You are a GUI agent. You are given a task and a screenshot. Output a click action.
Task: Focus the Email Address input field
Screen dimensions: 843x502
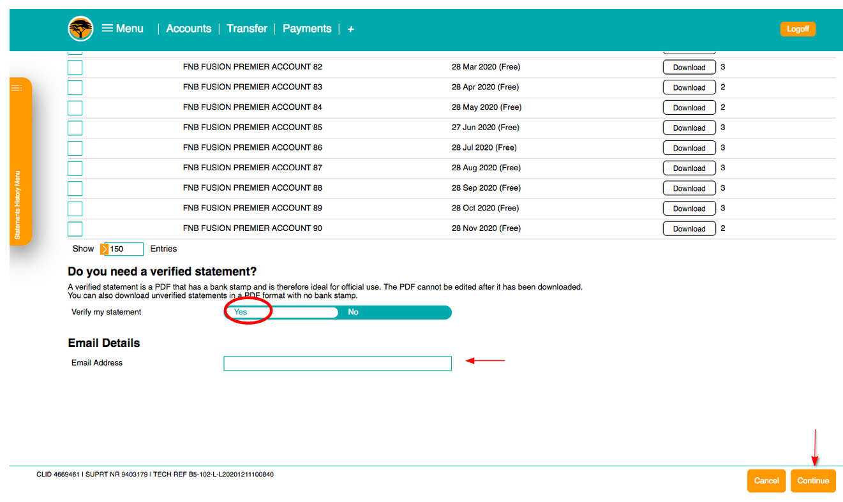pyautogui.click(x=337, y=364)
